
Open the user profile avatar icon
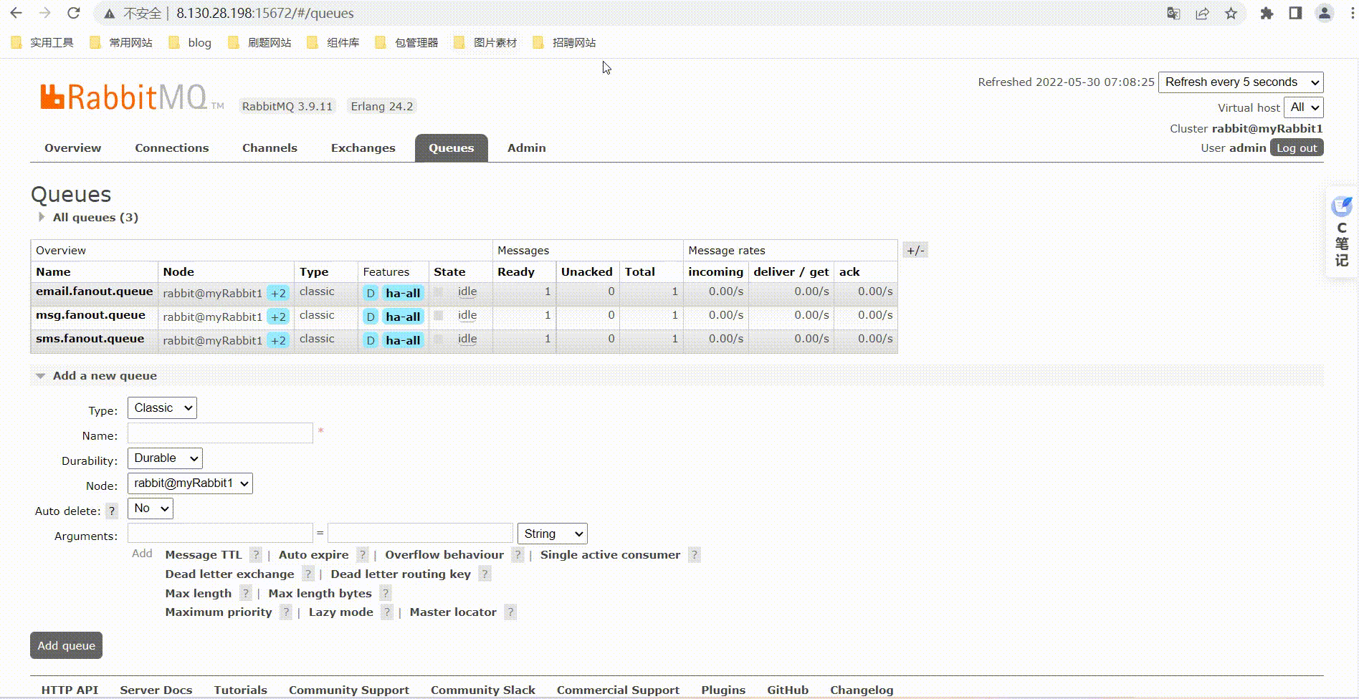tap(1324, 13)
